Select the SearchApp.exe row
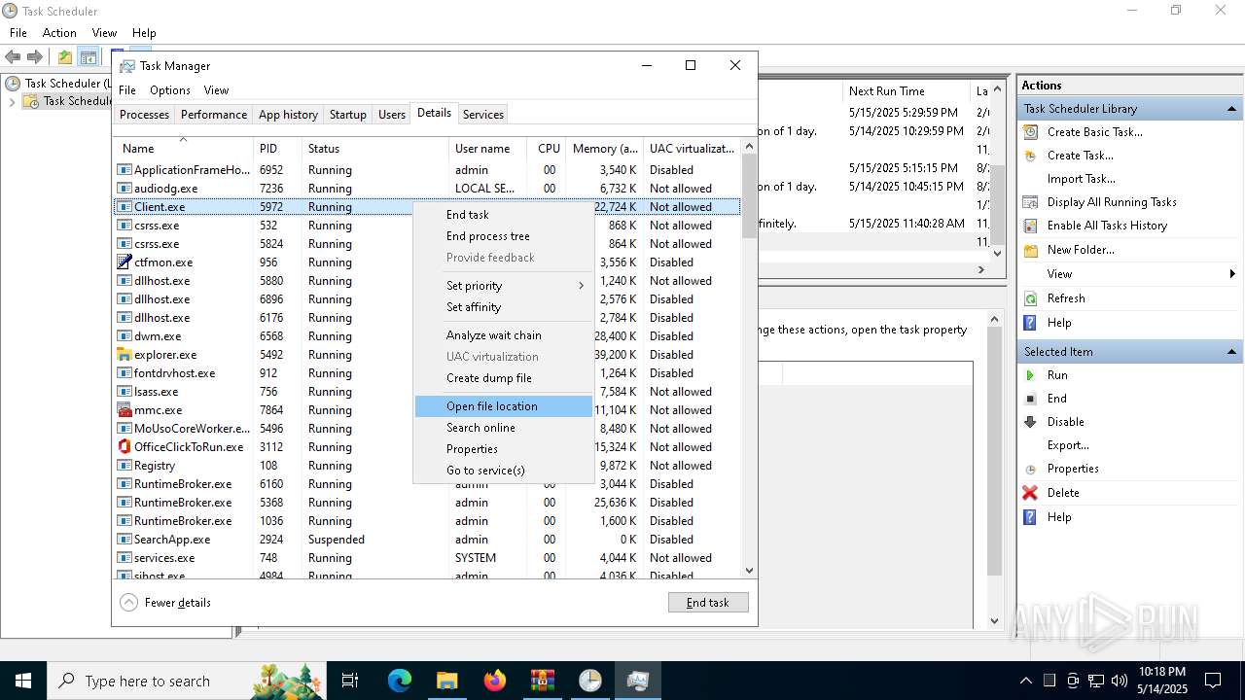The width and height of the screenshot is (1245, 700). click(427, 540)
